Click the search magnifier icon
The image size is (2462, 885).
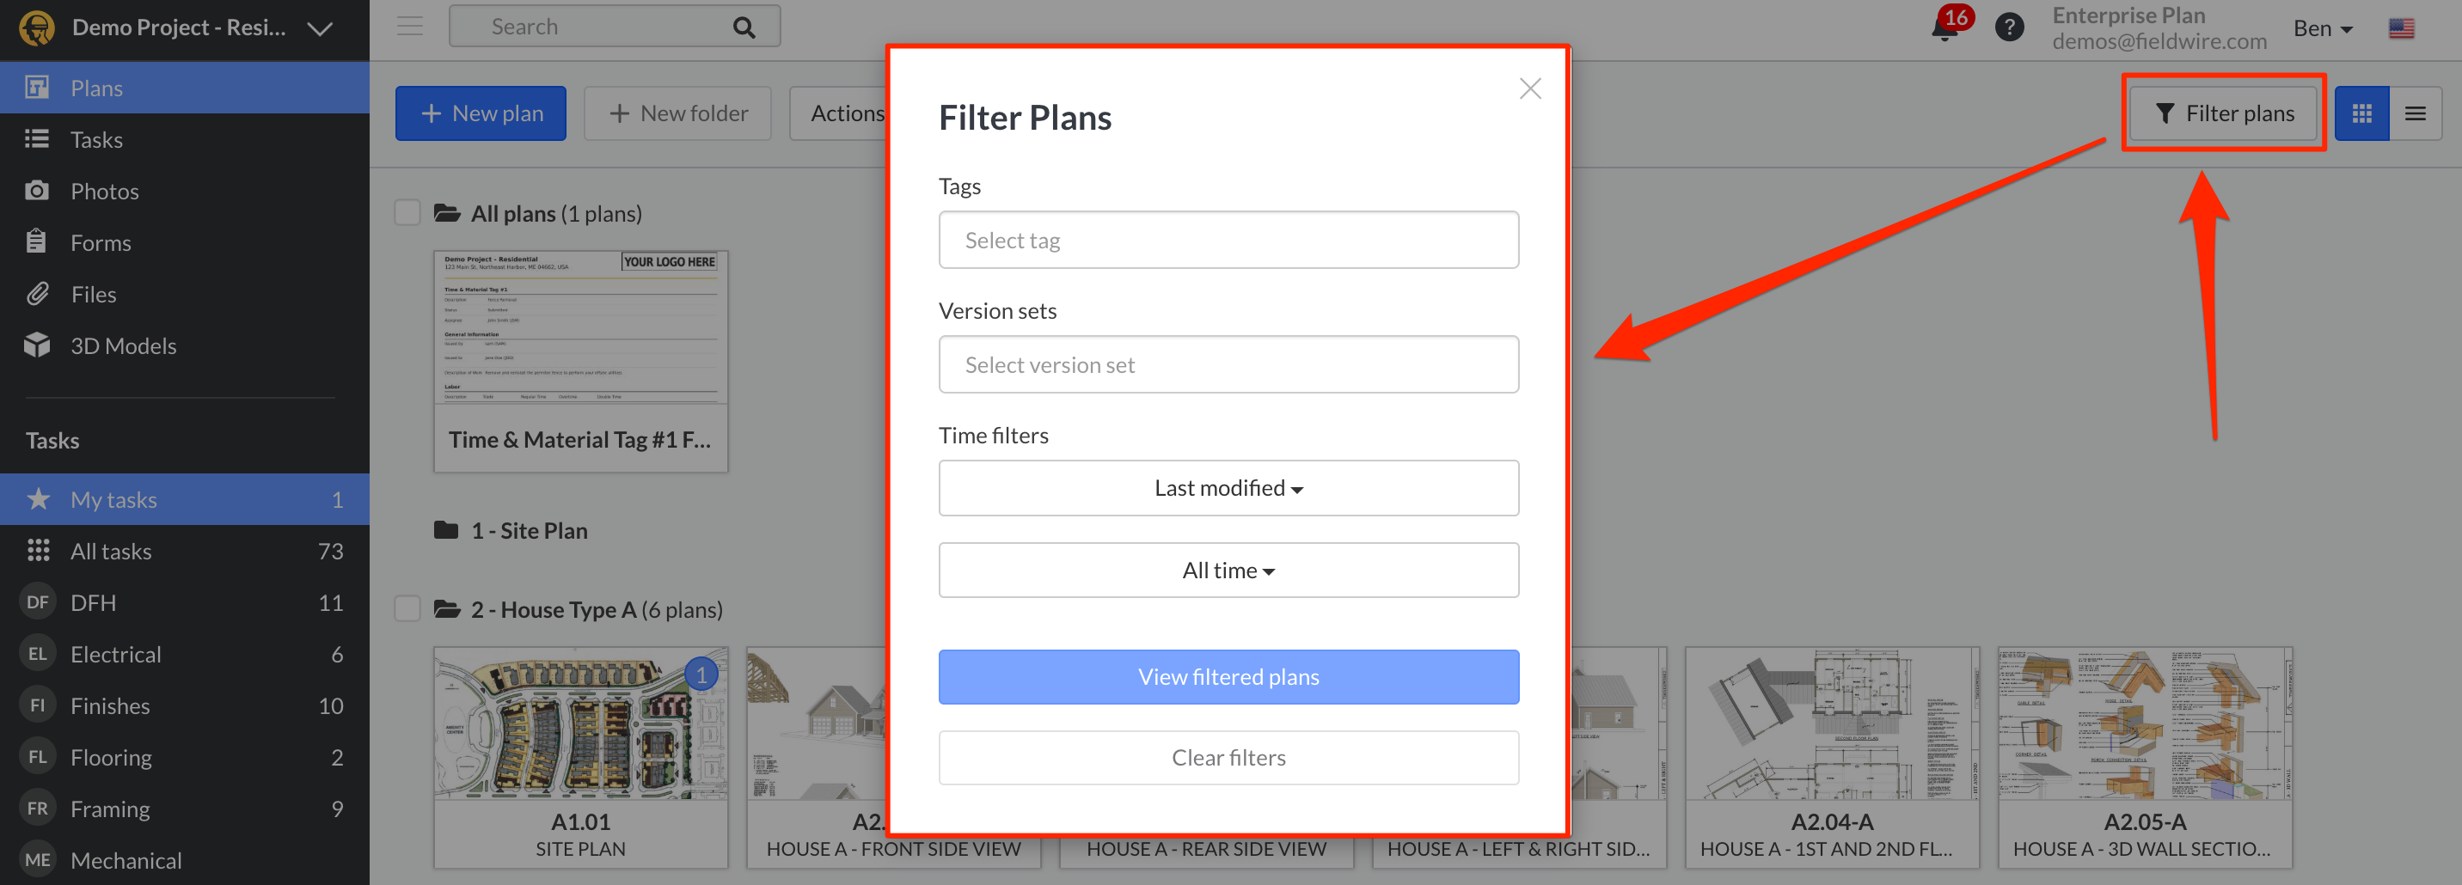[x=744, y=27]
